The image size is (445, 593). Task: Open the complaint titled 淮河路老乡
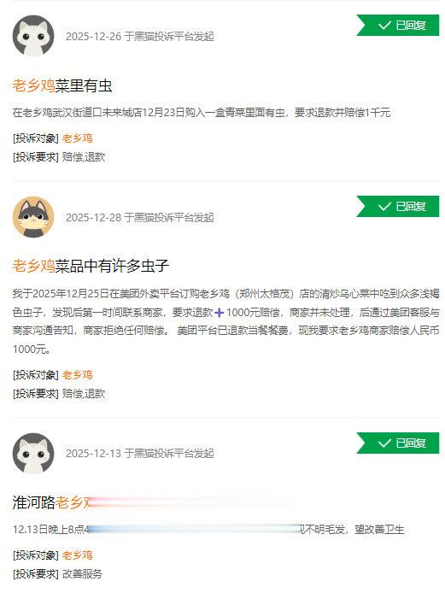pos(51,502)
